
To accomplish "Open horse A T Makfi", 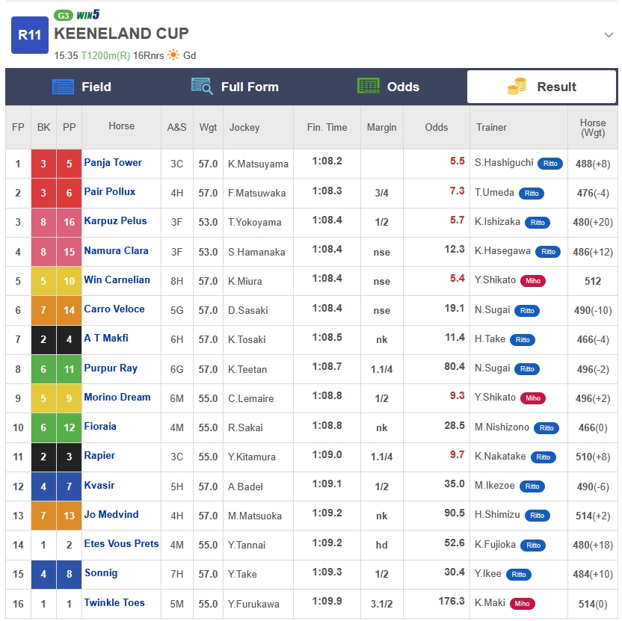I will pyautogui.click(x=106, y=339).
